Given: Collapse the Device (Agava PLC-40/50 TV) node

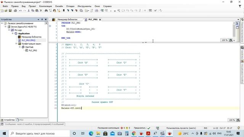Looking at the screenshot, I should pyautogui.click(x=5, y=27).
